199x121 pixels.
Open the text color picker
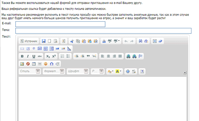(x=110, y=71)
